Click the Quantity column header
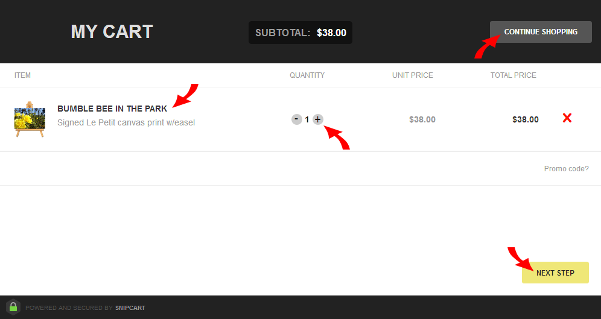 307,75
